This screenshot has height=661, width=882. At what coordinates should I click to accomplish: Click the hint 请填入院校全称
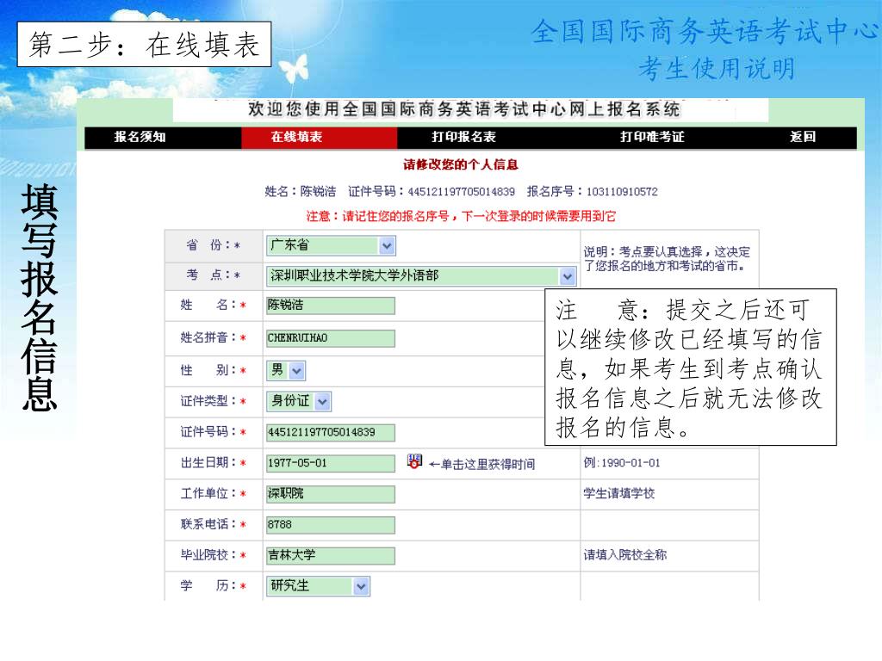[625, 555]
